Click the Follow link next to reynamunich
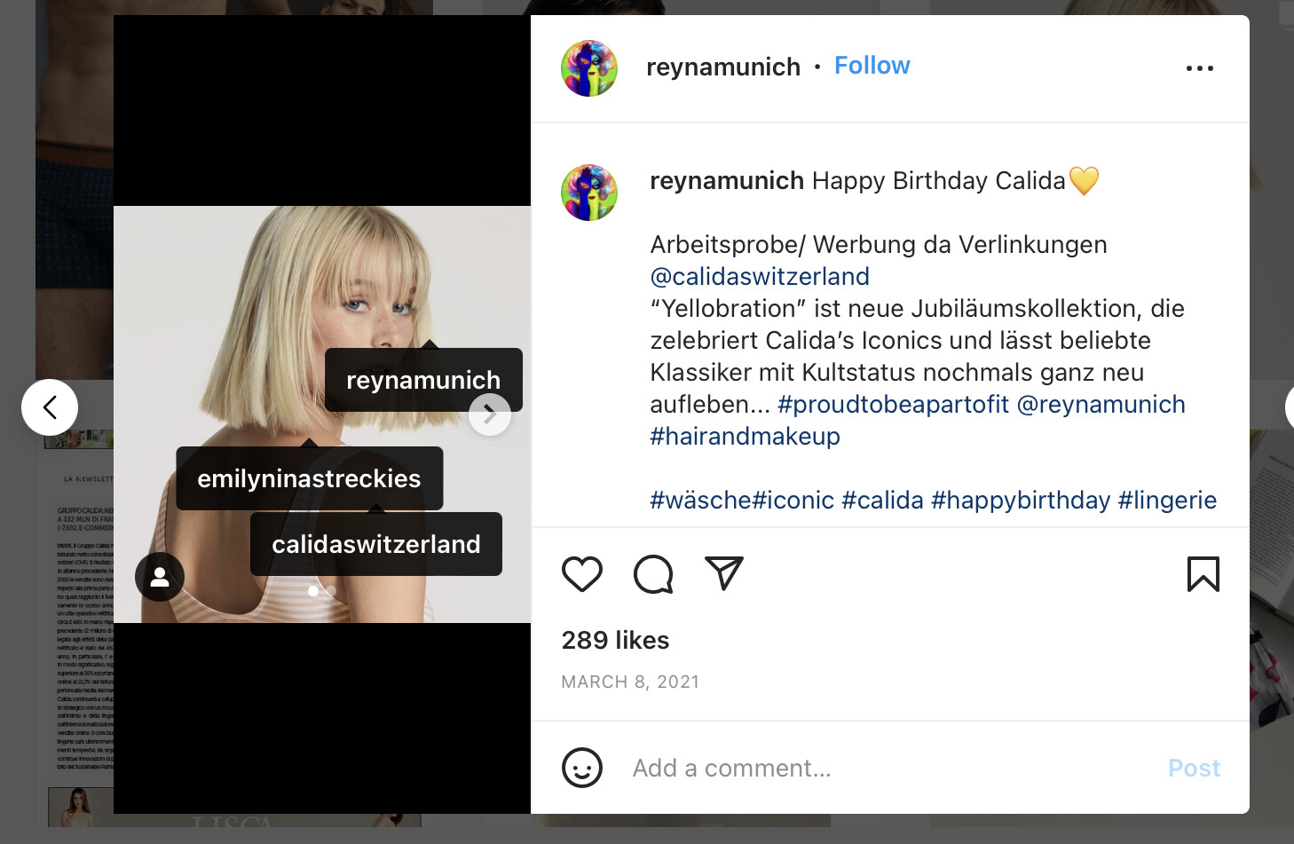The height and width of the screenshot is (844, 1294). coord(872,66)
